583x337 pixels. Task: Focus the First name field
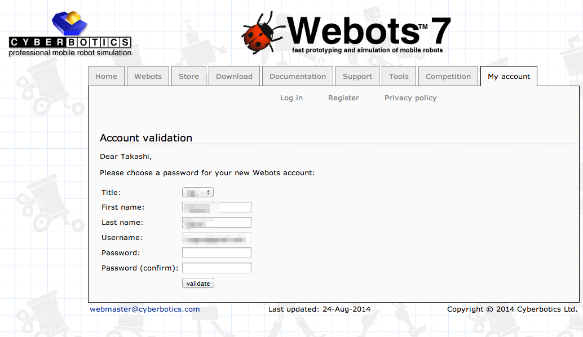217,207
